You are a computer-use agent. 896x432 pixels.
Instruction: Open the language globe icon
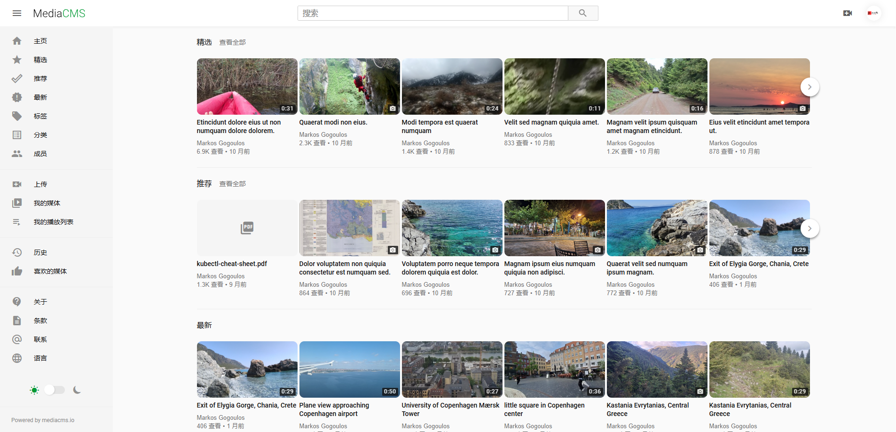[x=17, y=358]
